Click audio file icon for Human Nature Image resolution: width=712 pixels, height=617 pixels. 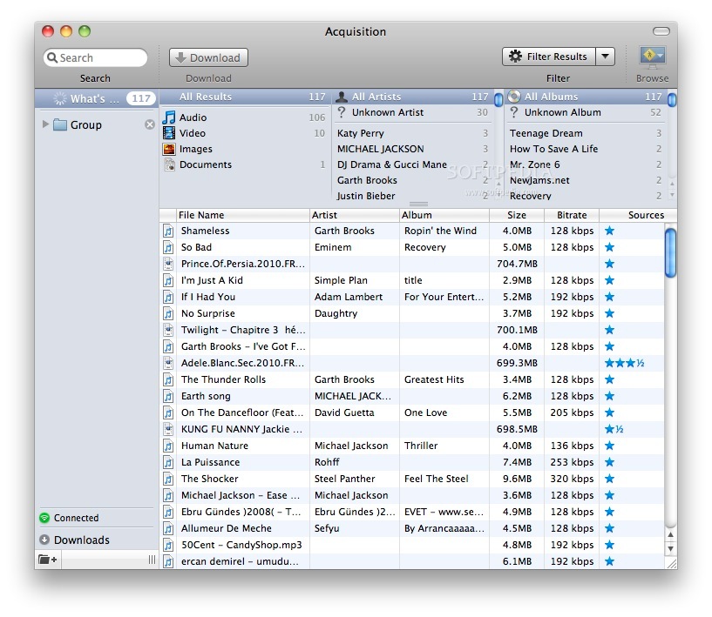pos(168,446)
